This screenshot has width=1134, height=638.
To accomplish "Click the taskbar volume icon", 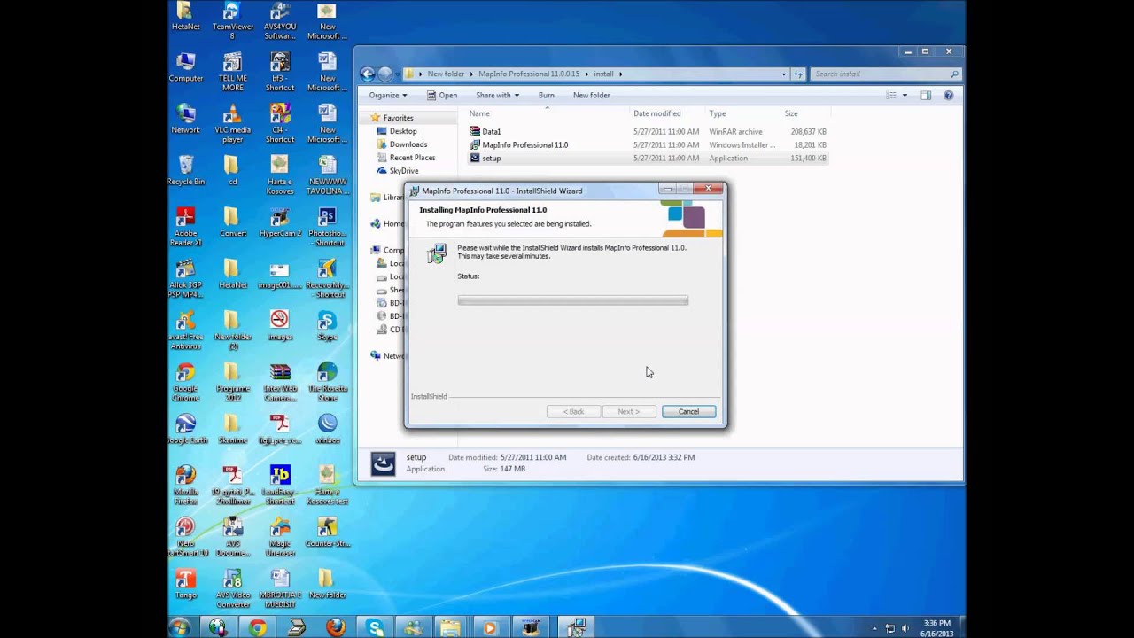I will click(x=905, y=627).
